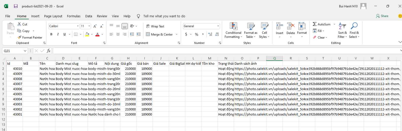The width and height of the screenshot is (402, 131).
Task: Select the Format Painter tool
Action: pos(30,37)
